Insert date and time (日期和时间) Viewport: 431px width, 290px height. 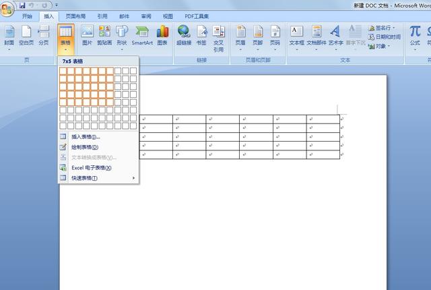tap(385, 37)
